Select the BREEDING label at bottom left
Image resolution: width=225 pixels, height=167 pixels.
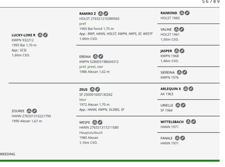[x=7, y=154]
